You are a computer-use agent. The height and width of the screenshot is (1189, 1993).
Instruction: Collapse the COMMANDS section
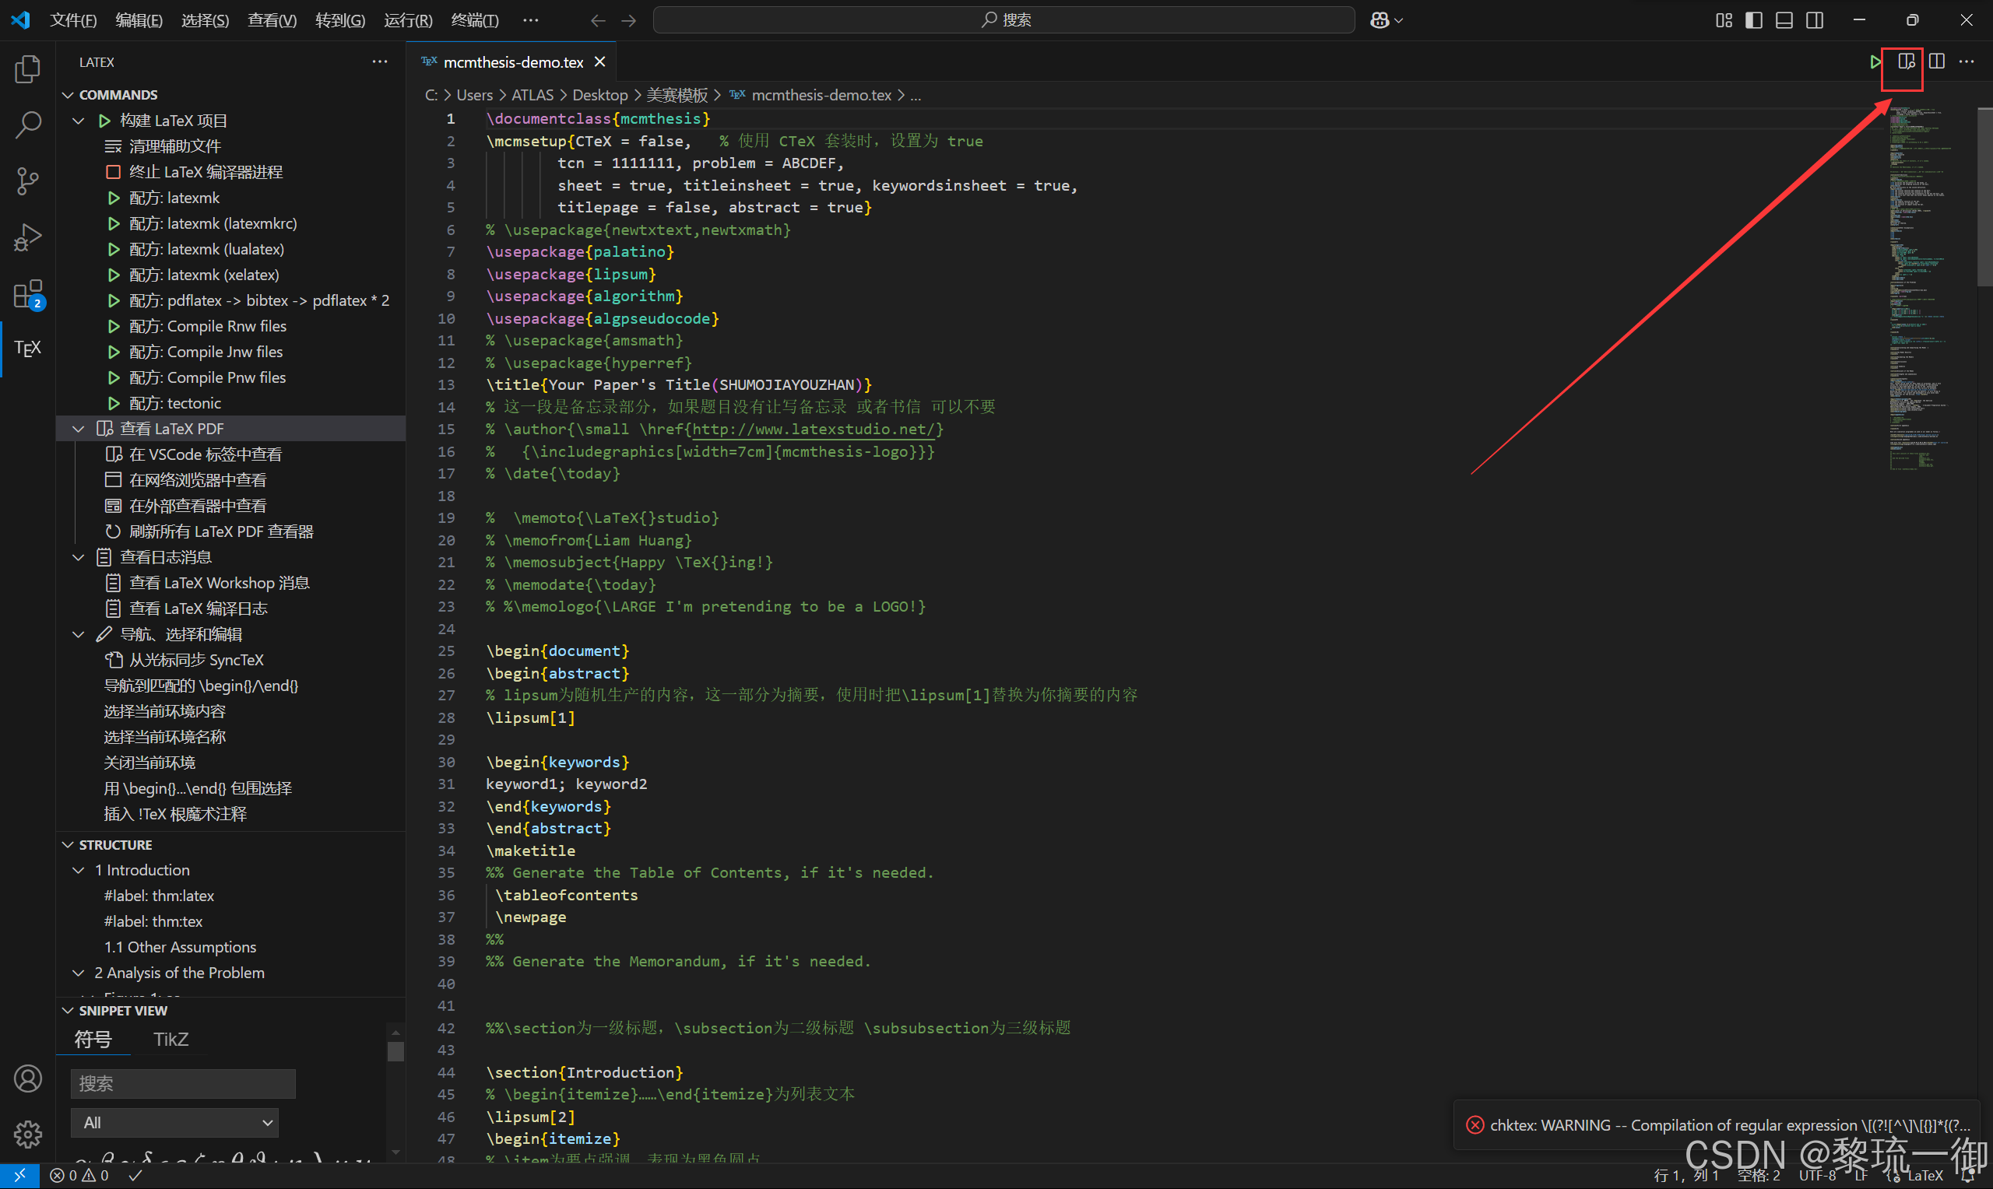coord(68,94)
